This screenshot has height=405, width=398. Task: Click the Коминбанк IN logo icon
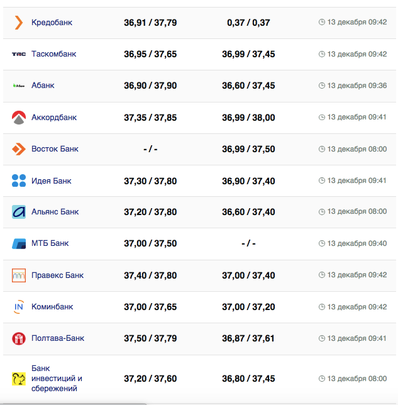tap(18, 307)
